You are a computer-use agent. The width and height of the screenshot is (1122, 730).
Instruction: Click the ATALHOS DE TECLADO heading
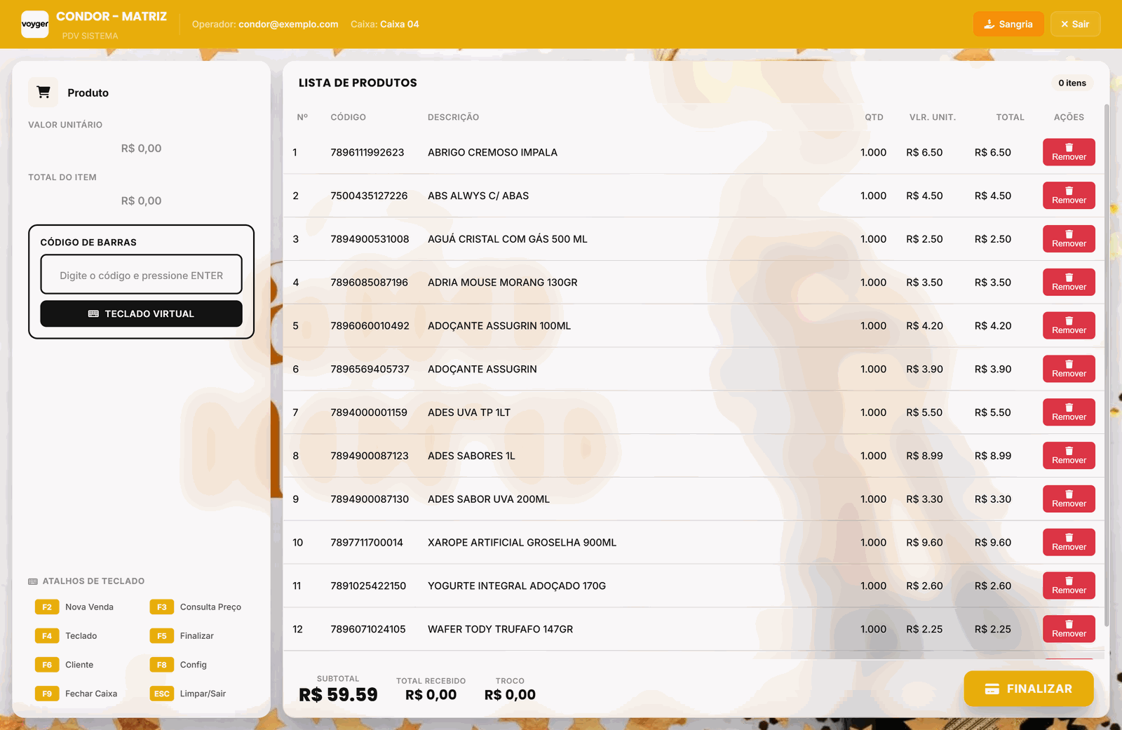[93, 581]
